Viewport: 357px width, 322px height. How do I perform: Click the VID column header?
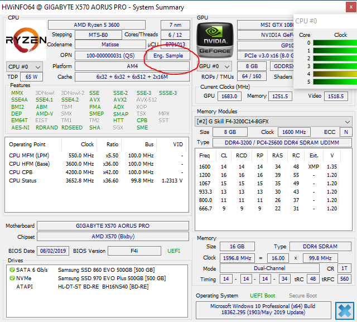(171, 145)
